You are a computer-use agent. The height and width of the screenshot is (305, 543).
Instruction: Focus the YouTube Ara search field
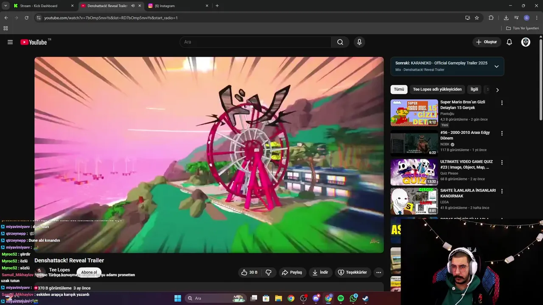coord(256,42)
